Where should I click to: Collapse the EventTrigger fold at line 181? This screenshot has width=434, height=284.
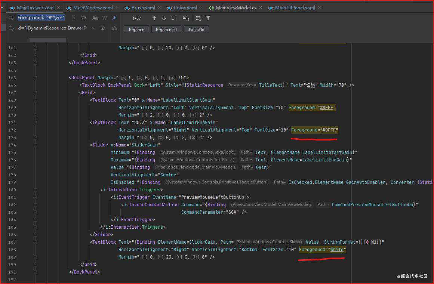35,197
